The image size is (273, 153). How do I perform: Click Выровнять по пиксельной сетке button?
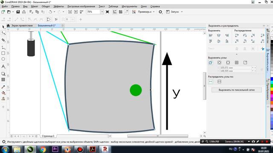tap(237, 90)
